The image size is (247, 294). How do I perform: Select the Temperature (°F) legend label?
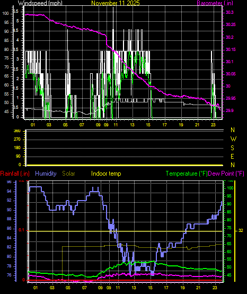[187, 174]
